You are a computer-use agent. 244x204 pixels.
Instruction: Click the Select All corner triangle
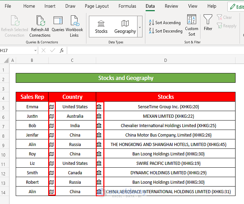(6, 60)
